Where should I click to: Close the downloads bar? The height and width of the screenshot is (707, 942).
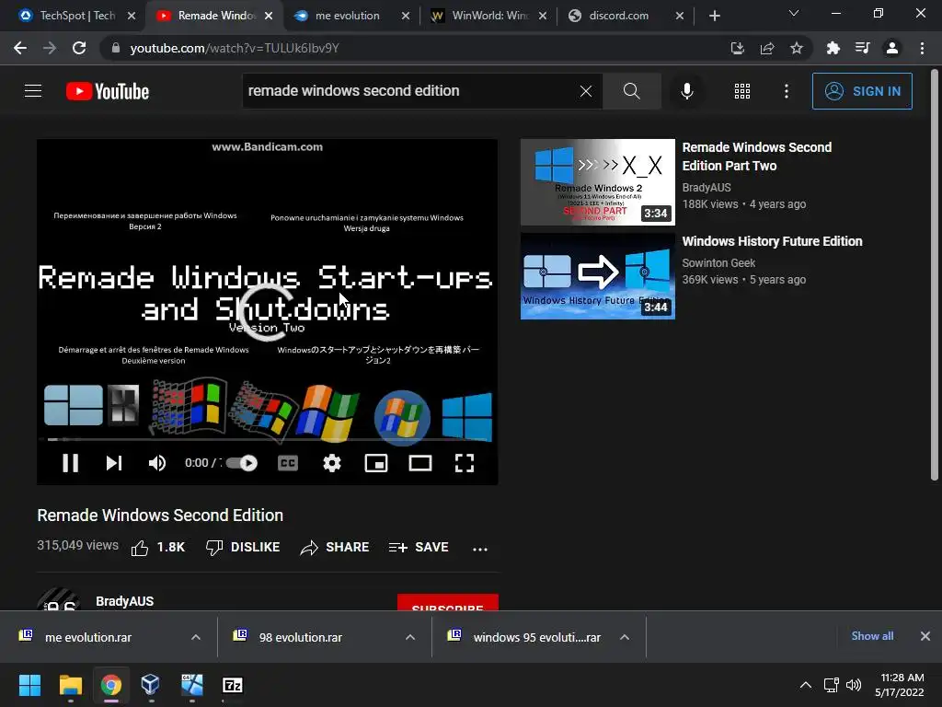(x=925, y=636)
